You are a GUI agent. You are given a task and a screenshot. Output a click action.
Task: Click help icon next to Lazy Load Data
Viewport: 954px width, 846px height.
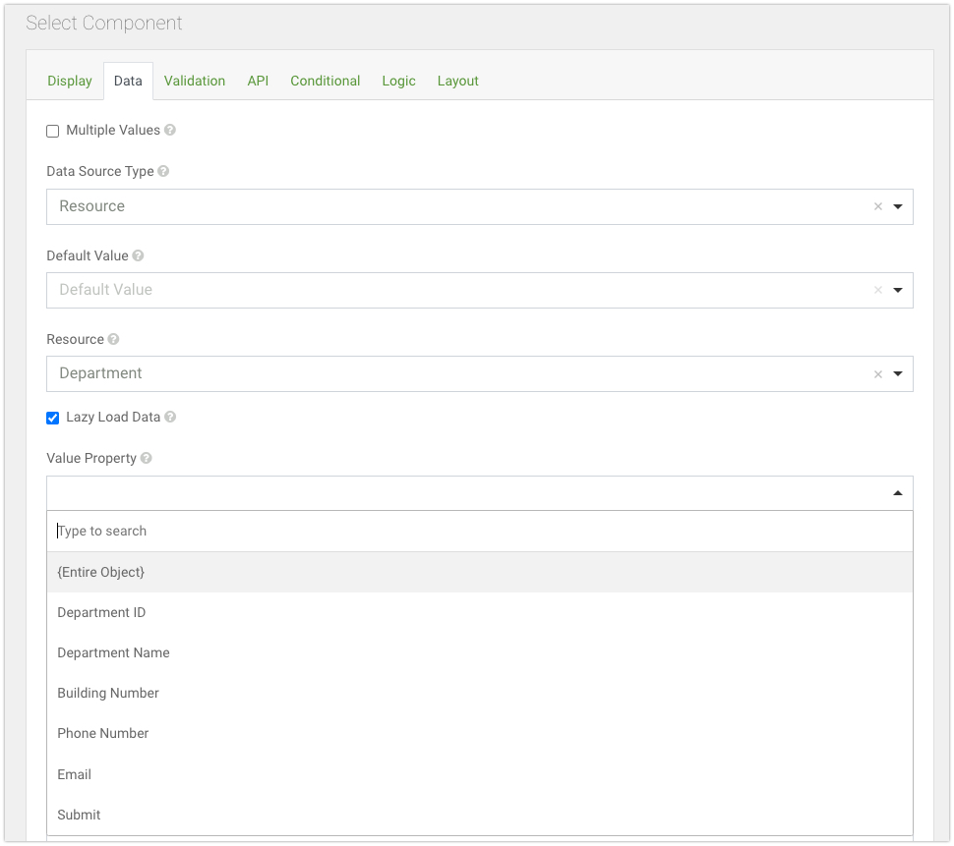click(x=170, y=418)
